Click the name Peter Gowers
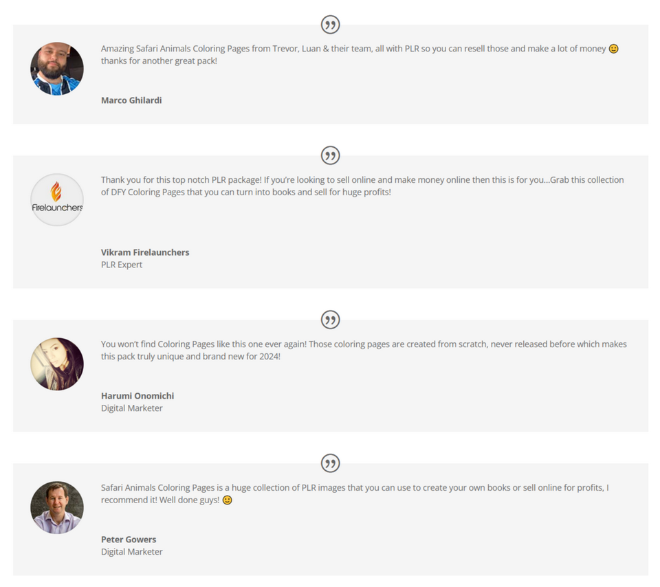Viewport: 660px width, 587px height. (x=129, y=540)
